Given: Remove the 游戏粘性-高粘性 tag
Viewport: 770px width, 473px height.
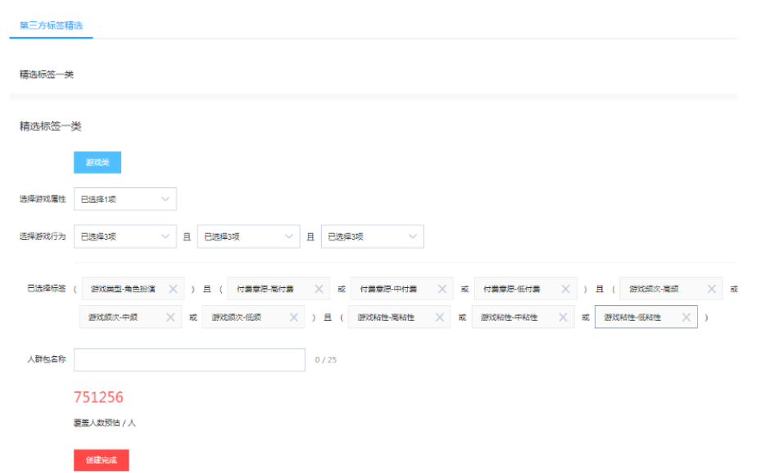Looking at the screenshot, I should (x=439, y=318).
